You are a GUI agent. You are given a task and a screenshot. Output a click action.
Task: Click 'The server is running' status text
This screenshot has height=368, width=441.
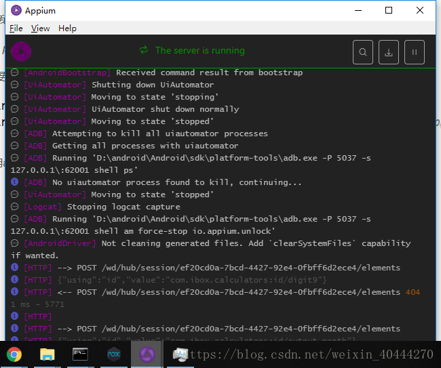pyautogui.click(x=200, y=51)
